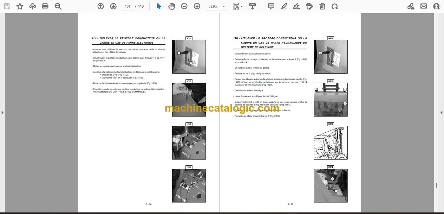Go to previous page with up arrow
This screenshot has height=214, width=444.
coord(101,6)
